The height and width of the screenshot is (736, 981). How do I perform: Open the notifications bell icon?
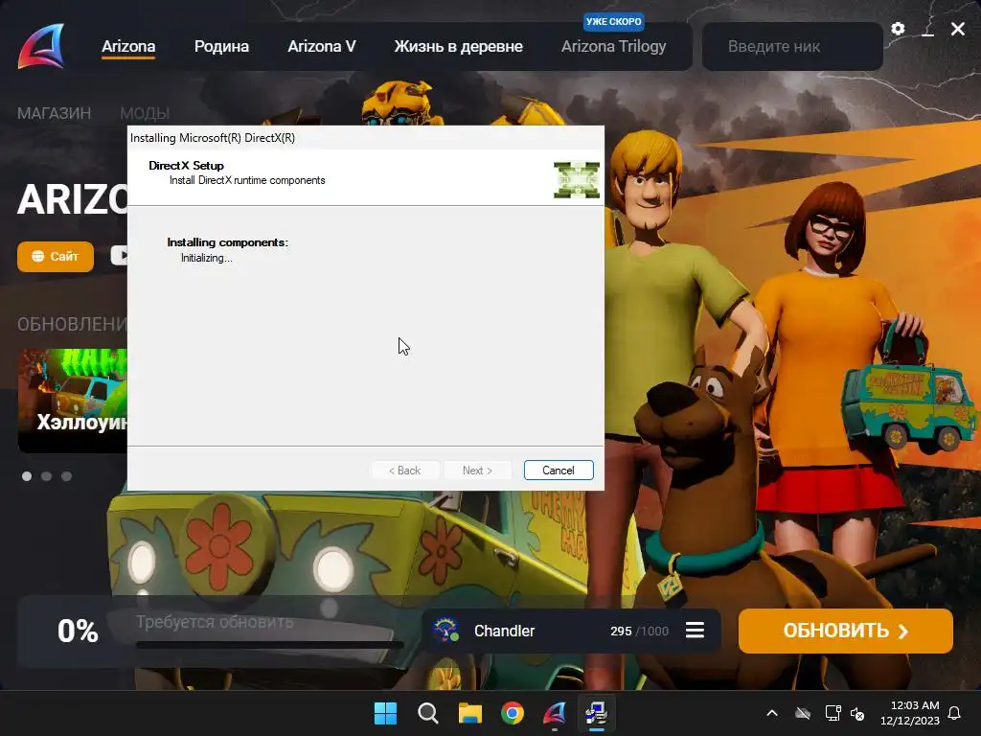coord(954,713)
